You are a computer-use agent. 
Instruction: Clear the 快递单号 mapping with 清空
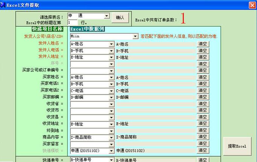[203, 160]
